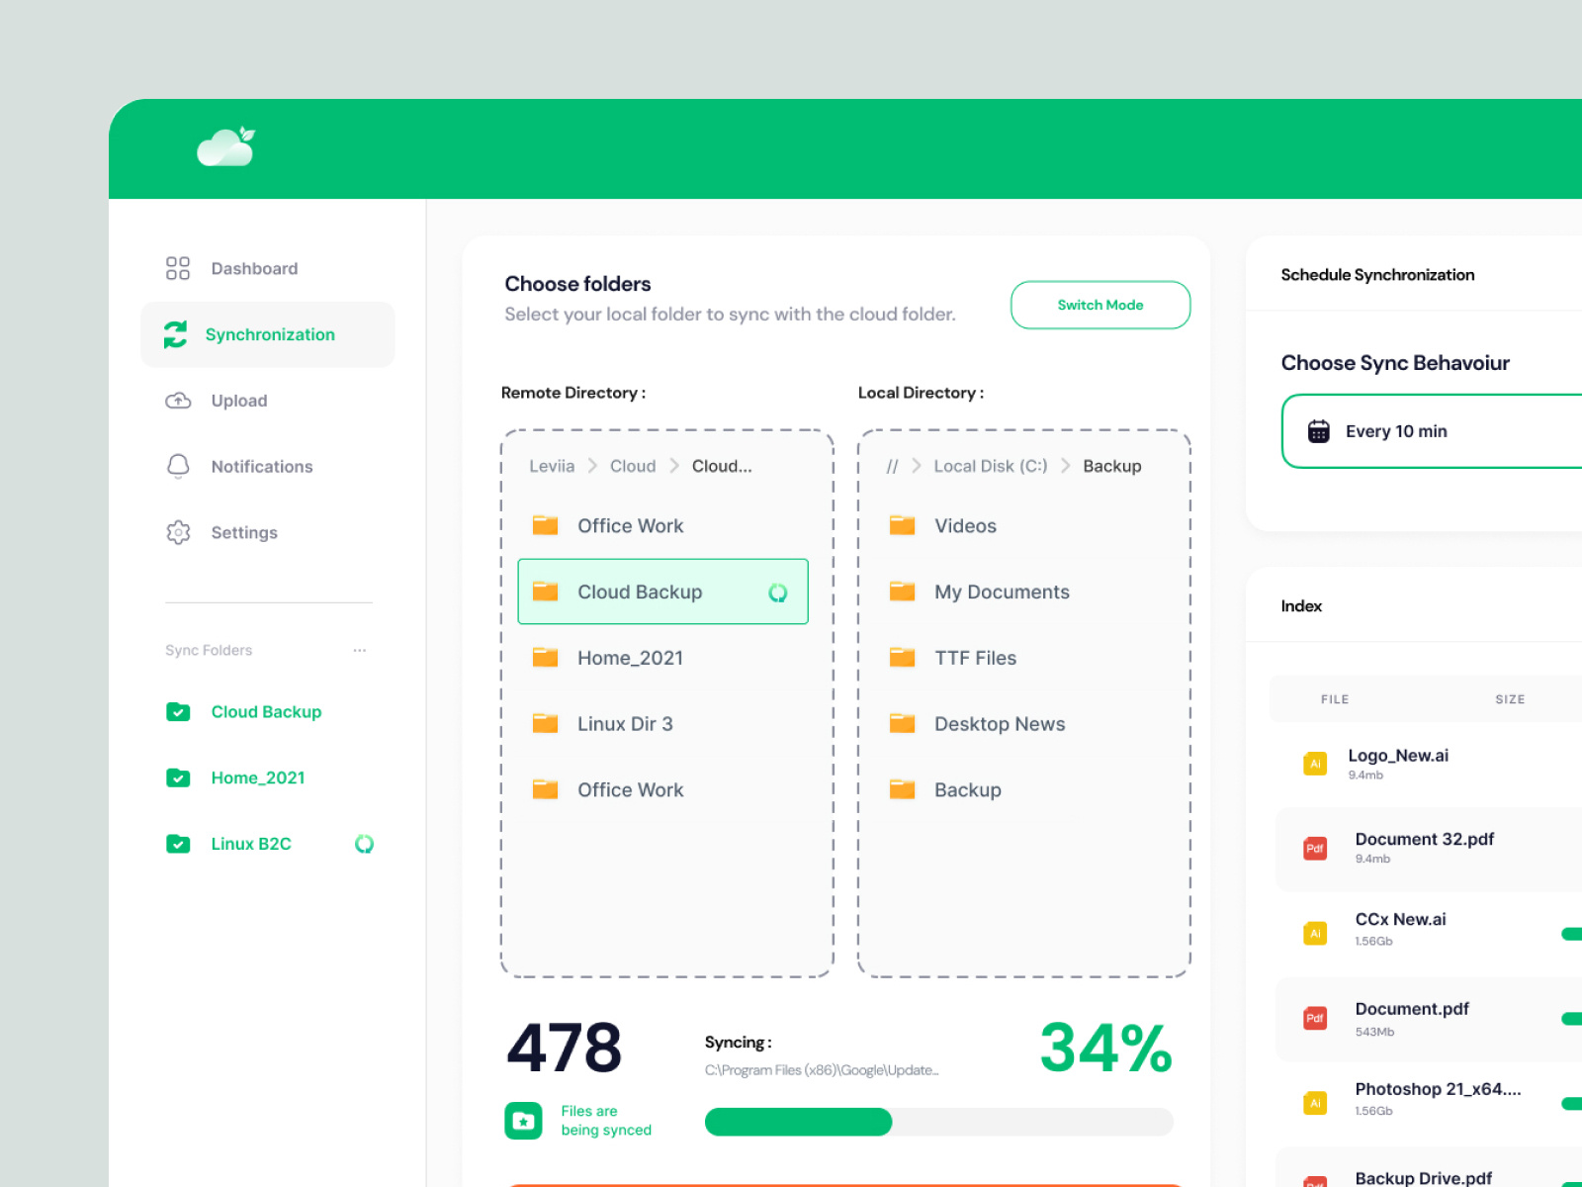Open the Sync Folders overflow menu
The image size is (1582, 1187).
tap(360, 650)
